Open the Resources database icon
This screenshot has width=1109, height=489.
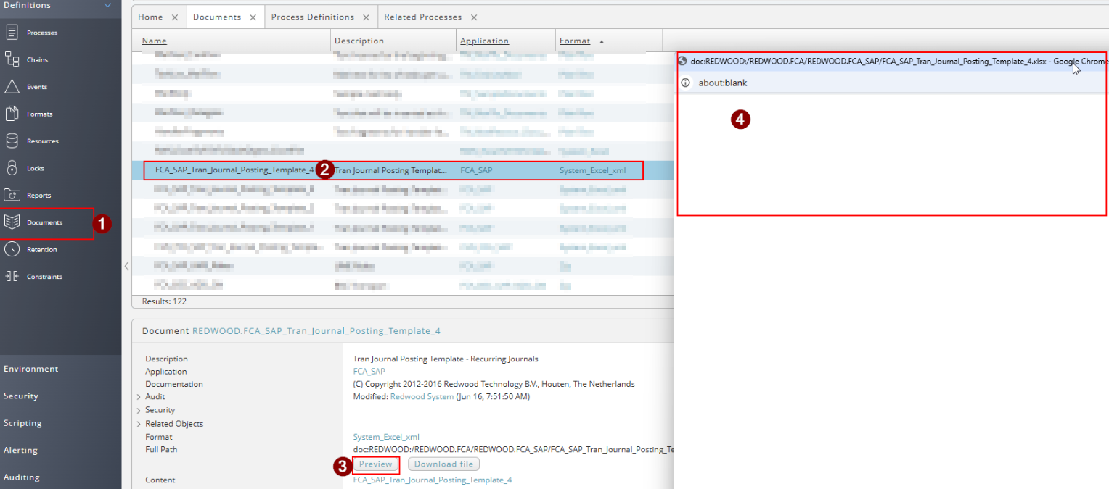12,141
